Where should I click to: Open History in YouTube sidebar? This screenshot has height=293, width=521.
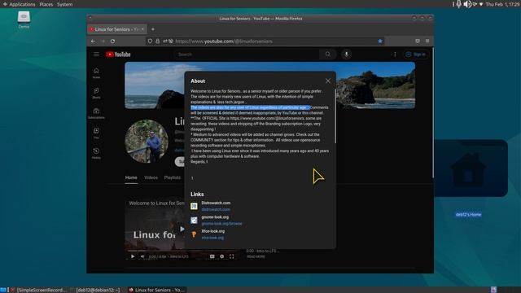pyautogui.click(x=96, y=153)
